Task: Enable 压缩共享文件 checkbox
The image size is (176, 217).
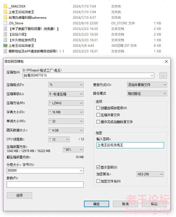Action: click(x=98, y=115)
